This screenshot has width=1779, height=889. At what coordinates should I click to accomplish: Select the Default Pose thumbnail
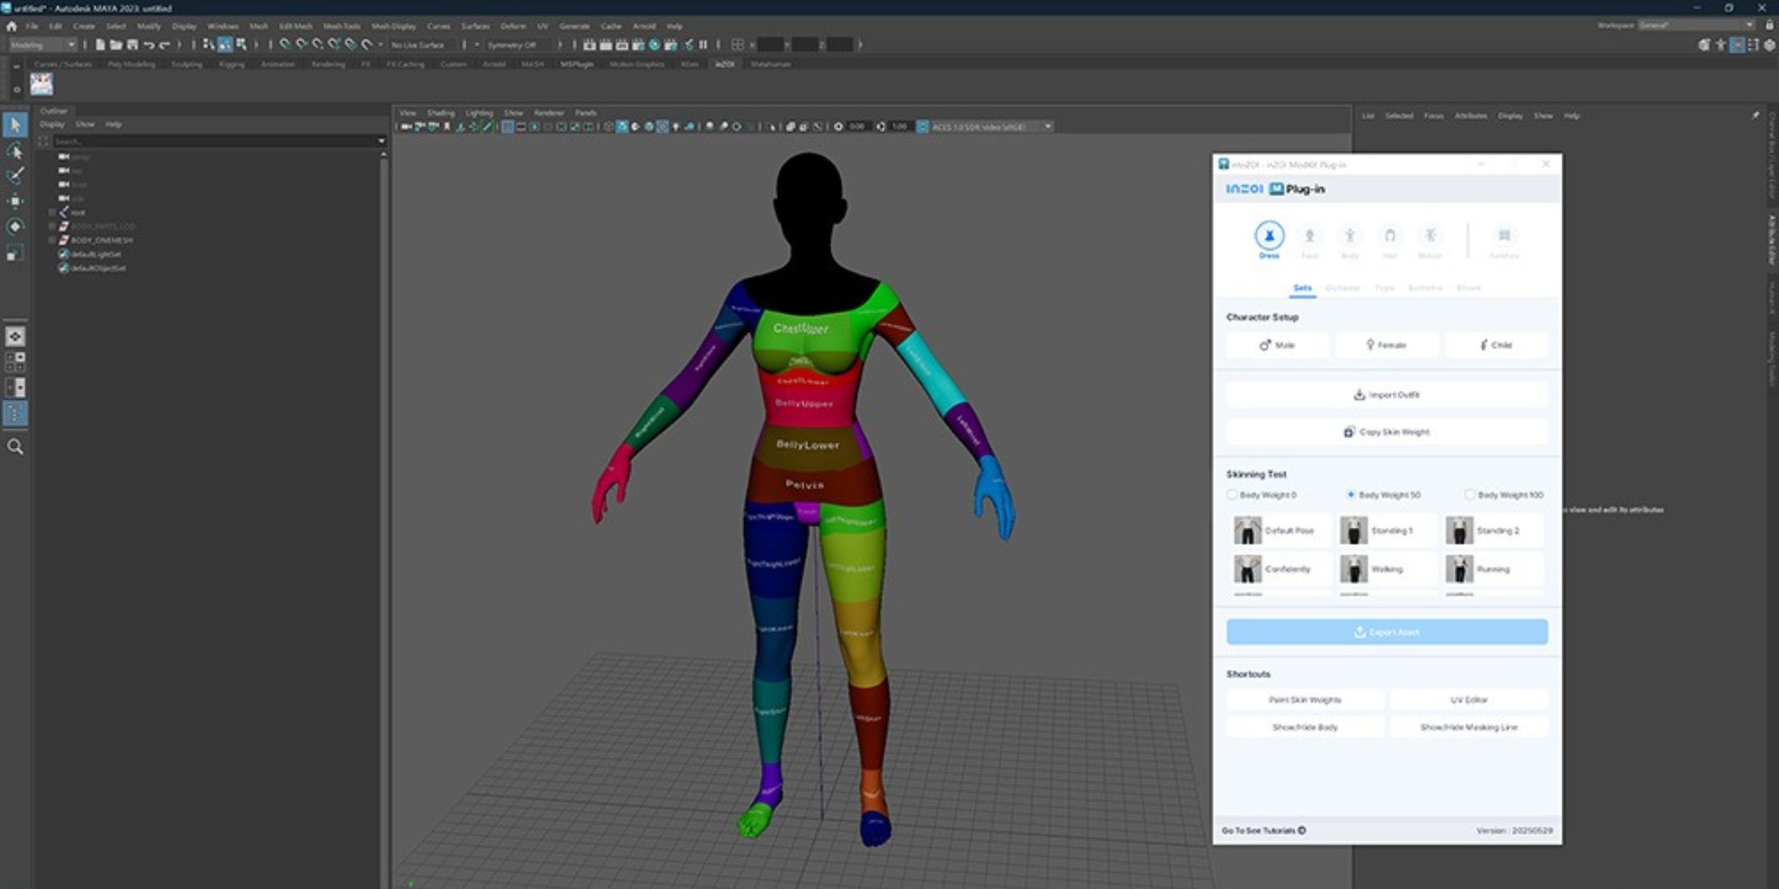[x=1281, y=531]
